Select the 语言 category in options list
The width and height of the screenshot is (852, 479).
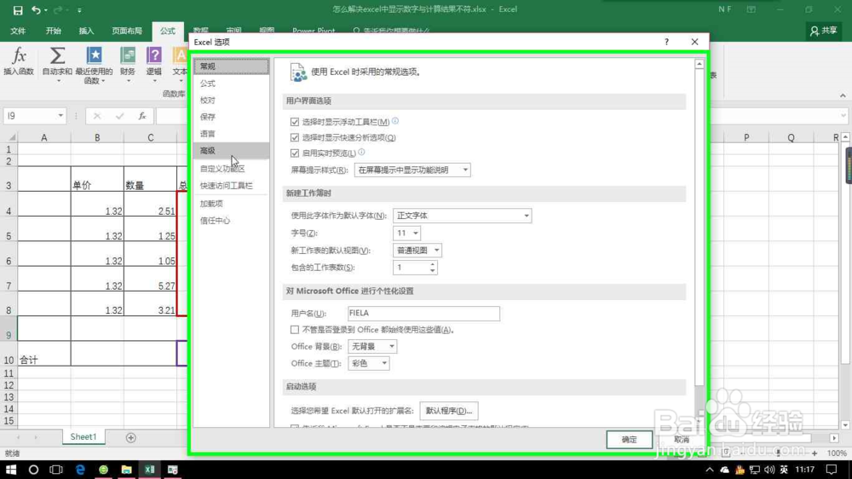[232, 134]
